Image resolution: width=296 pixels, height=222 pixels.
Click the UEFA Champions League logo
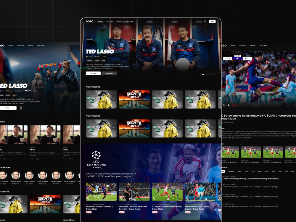click(96, 160)
